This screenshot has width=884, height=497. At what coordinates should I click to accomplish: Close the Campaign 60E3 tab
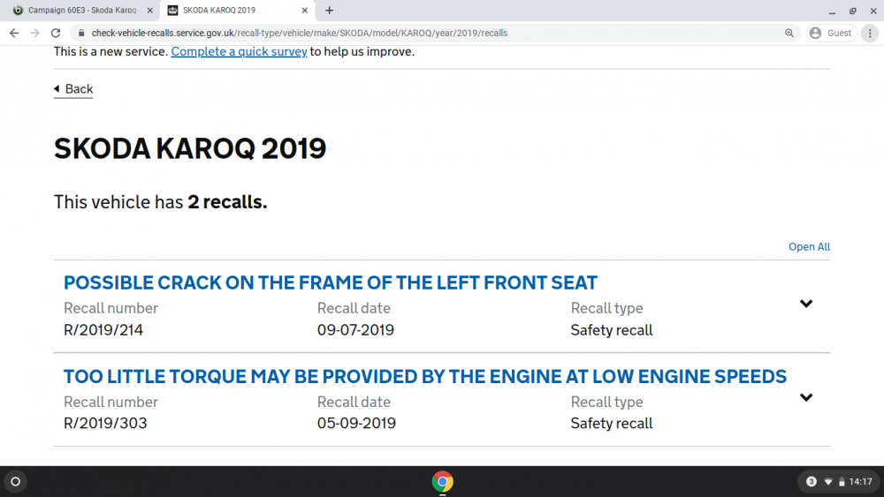150,10
